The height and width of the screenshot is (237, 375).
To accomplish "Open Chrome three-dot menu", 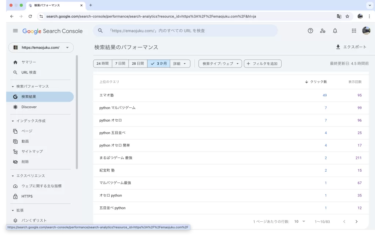I will tap(369, 16).
